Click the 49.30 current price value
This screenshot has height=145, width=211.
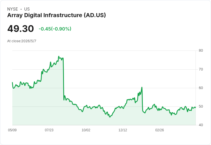(21, 29)
